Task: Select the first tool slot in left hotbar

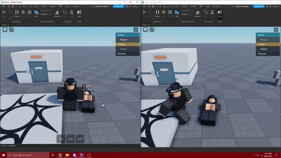Action: [x=61, y=139]
